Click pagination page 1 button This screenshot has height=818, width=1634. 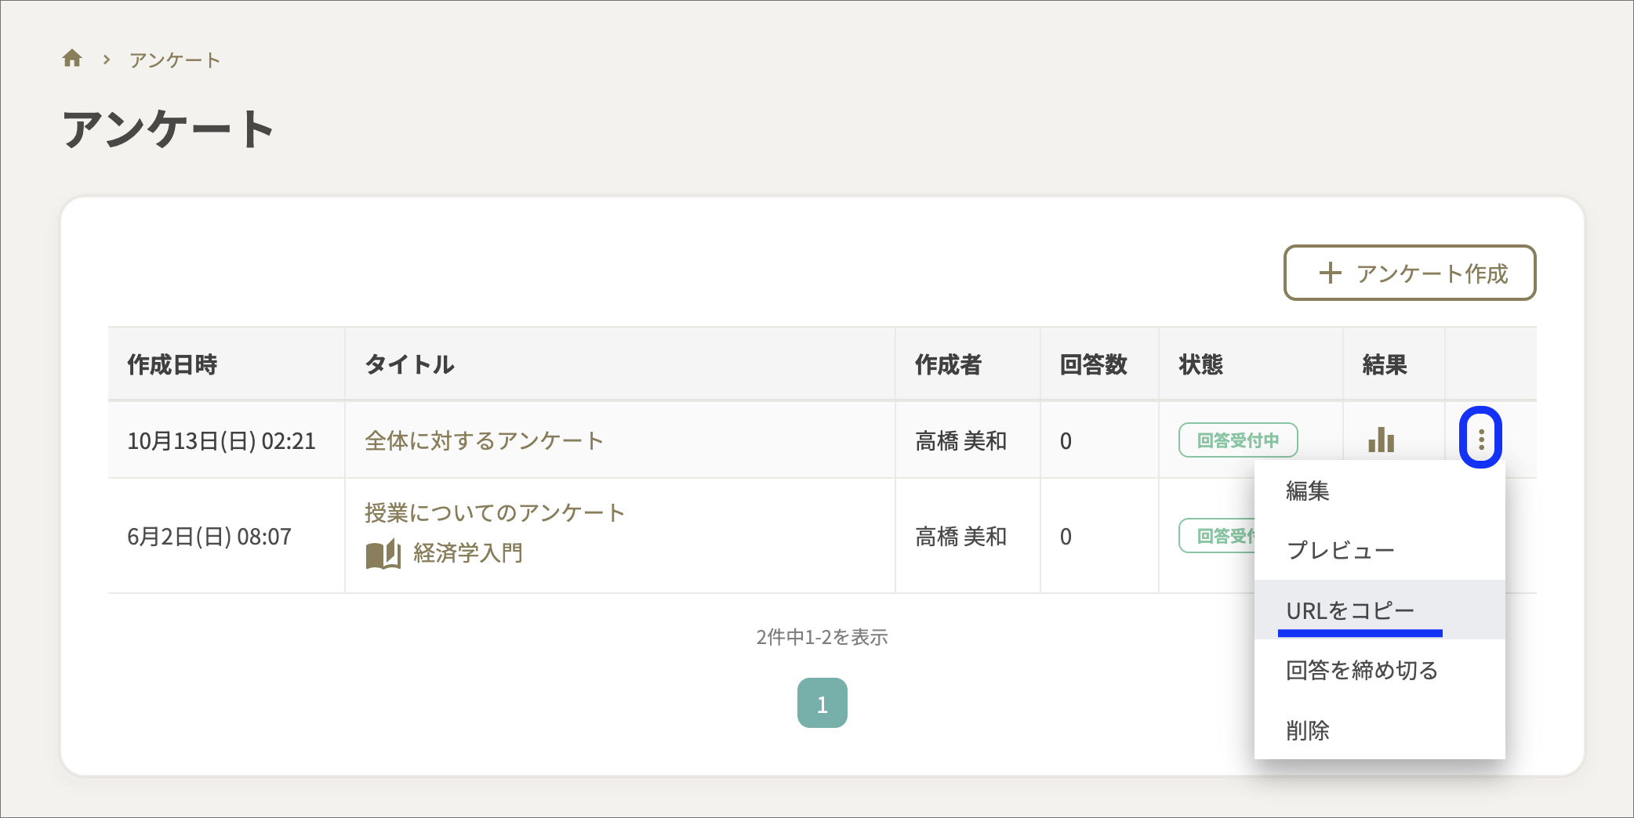822,703
